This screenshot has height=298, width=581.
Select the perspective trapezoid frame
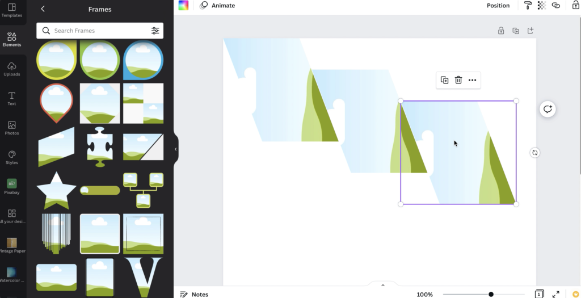(56, 147)
